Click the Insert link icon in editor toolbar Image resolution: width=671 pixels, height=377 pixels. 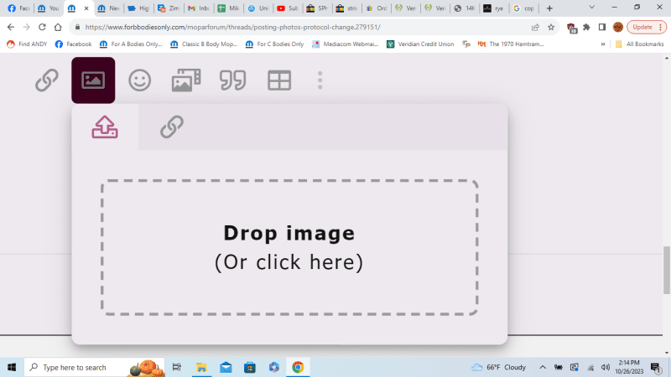pos(47,80)
